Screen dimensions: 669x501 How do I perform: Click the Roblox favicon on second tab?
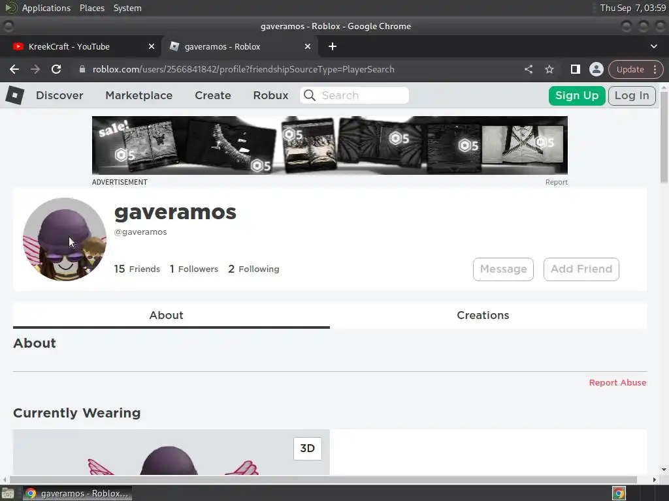coord(174,46)
